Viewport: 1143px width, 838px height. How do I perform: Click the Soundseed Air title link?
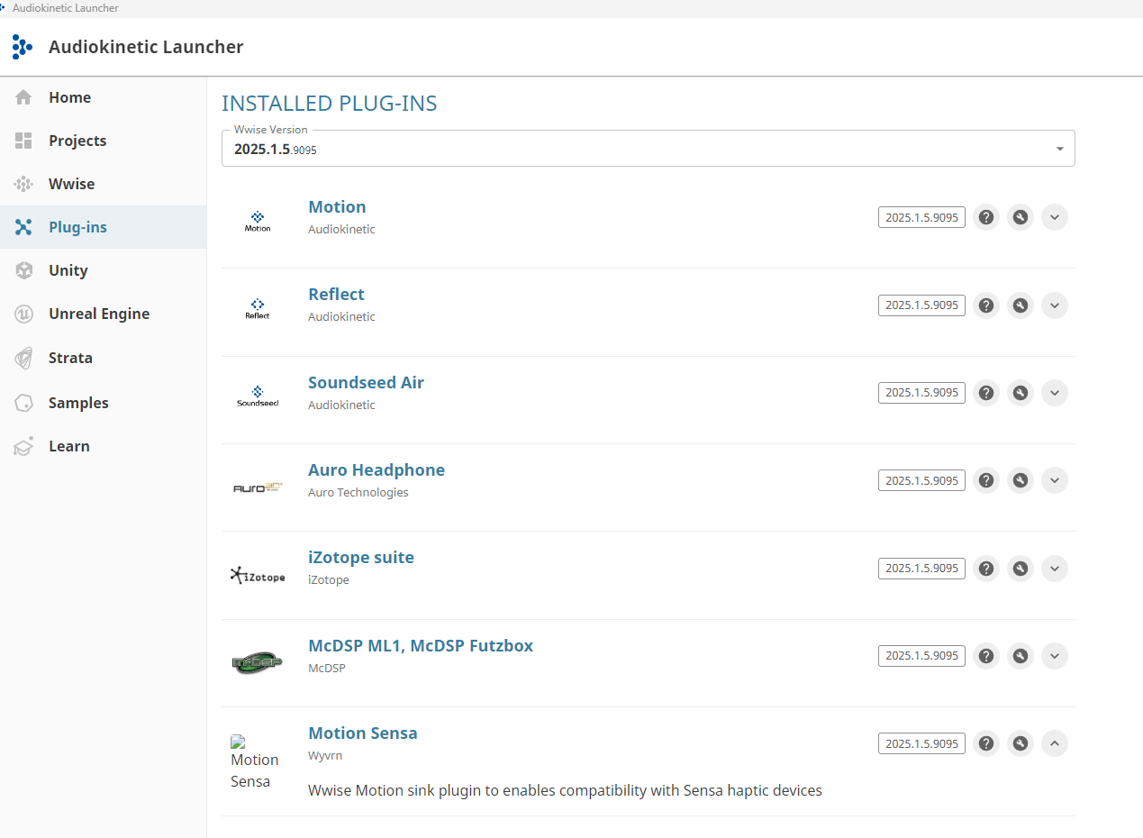(x=366, y=382)
